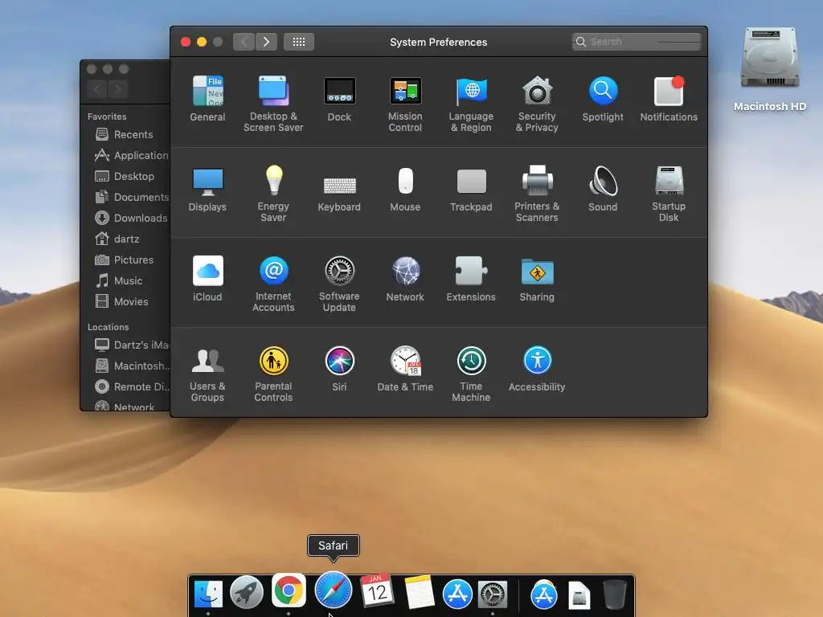Click the Show All grid button
This screenshot has width=823, height=617.
coord(299,42)
